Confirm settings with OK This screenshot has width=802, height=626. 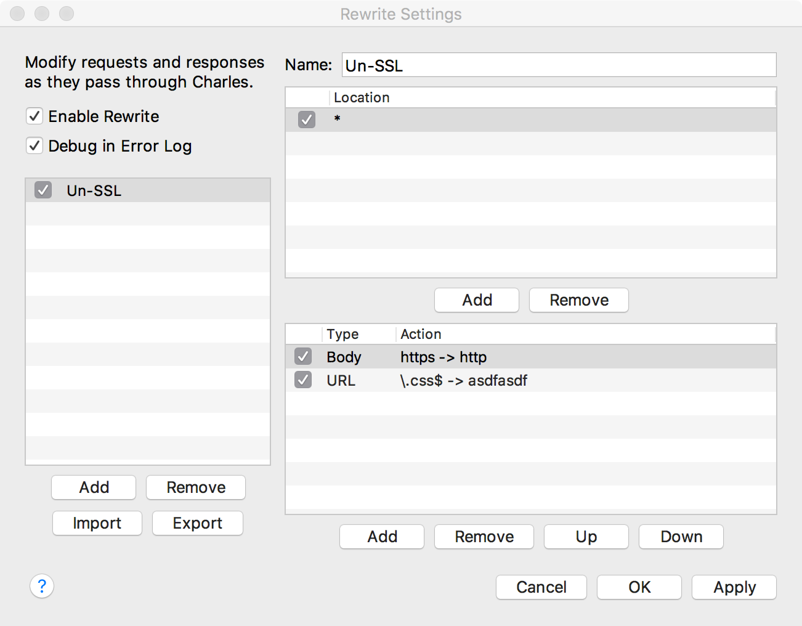pos(639,587)
